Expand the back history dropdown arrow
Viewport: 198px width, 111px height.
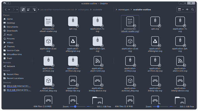9,9
